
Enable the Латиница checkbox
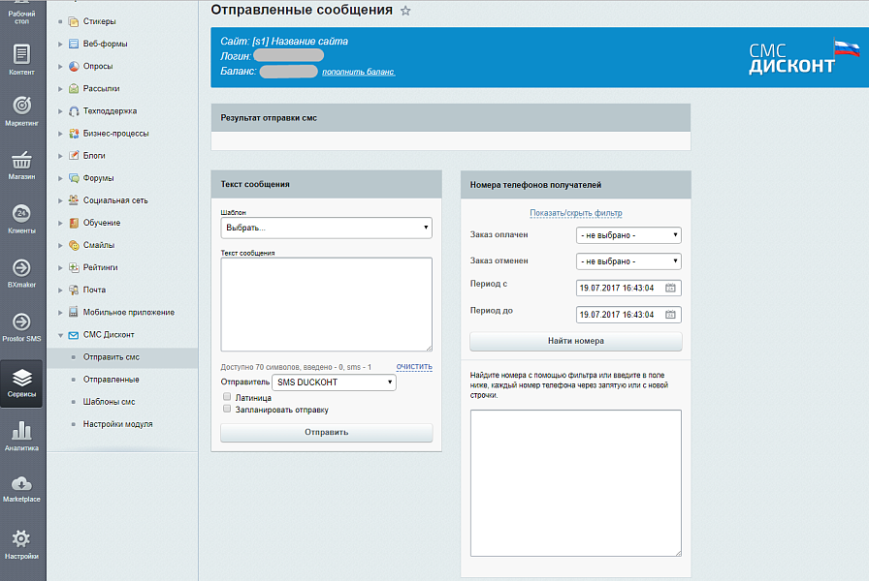pyautogui.click(x=227, y=397)
